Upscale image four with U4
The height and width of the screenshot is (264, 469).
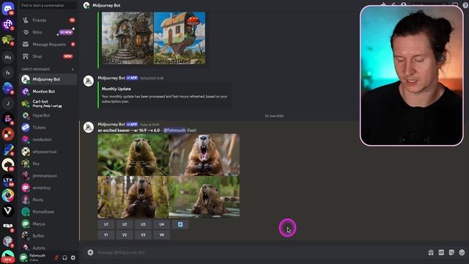pos(161,224)
